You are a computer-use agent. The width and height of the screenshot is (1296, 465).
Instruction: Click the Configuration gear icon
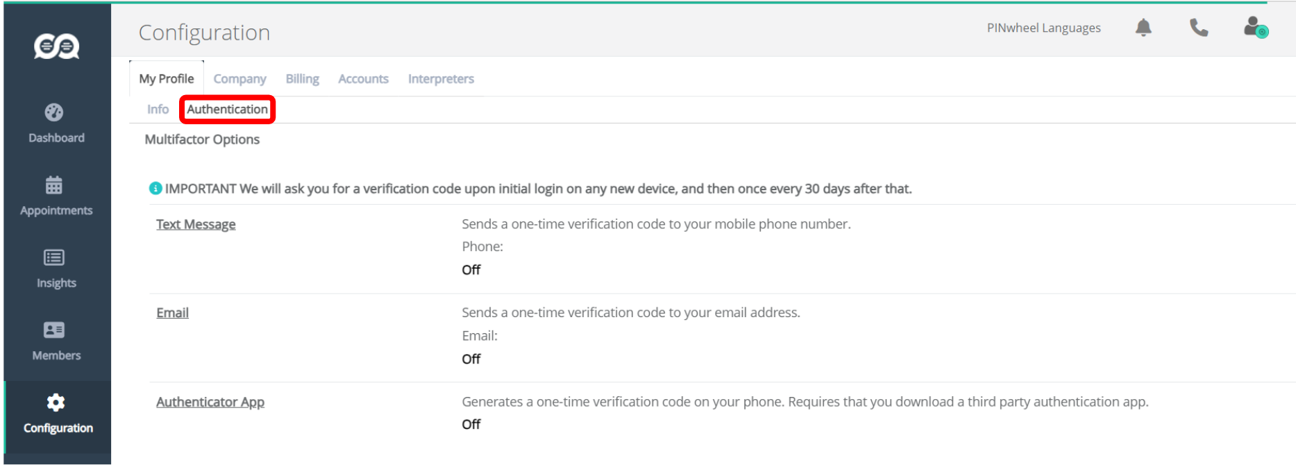point(56,403)
